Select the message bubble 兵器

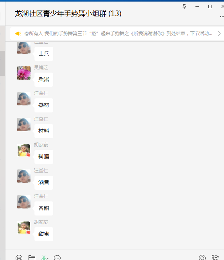click(44, 79)
